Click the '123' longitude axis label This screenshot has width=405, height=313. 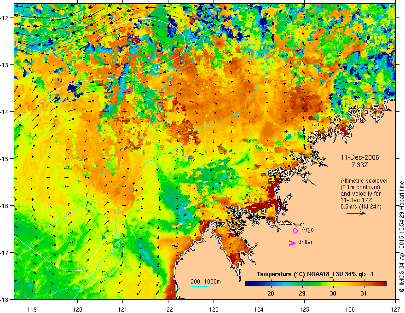214,309
